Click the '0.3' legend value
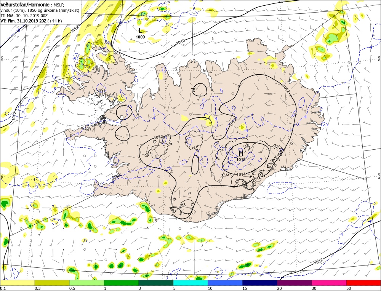 pos(37,288)
